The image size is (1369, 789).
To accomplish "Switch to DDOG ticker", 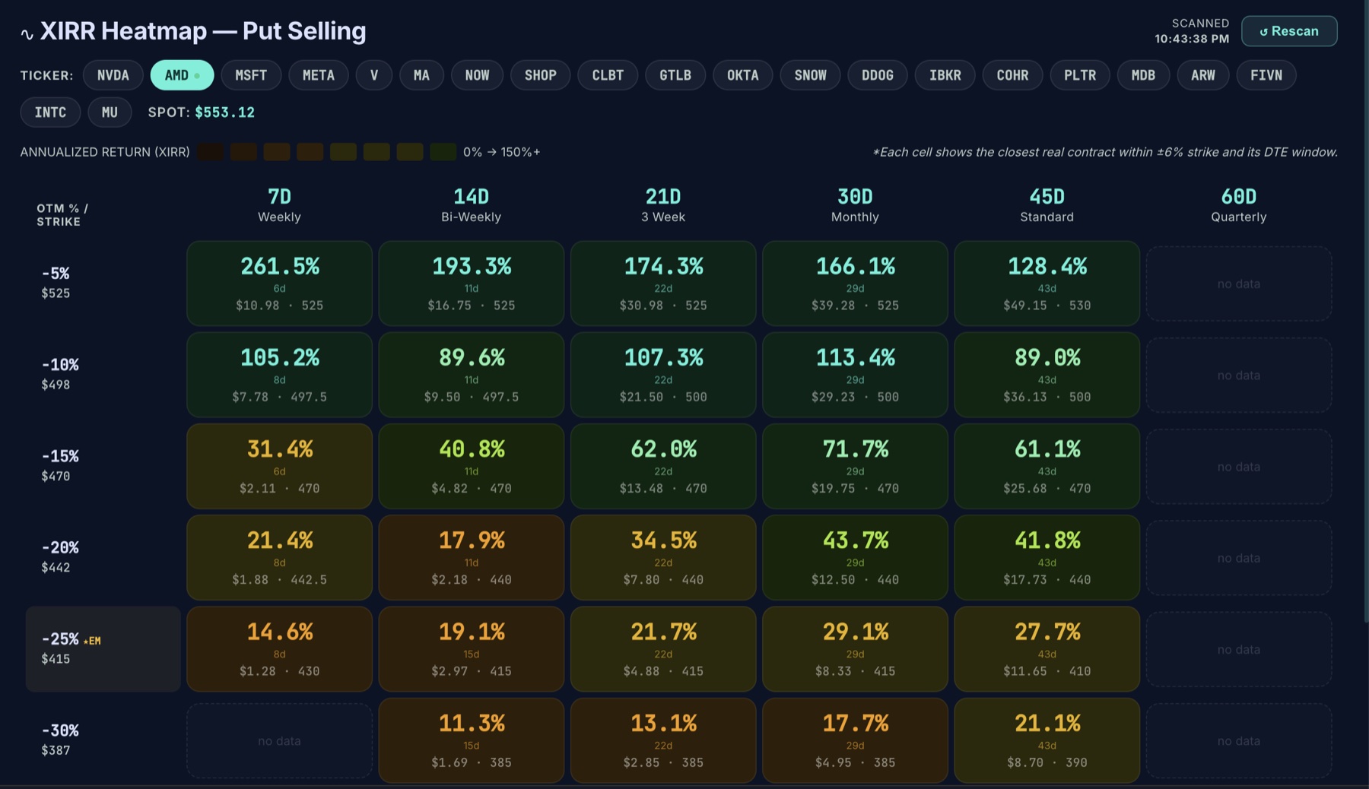I will (878, 75).
